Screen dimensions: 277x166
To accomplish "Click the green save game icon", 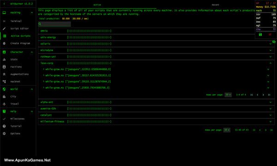I will coord(260,35).
